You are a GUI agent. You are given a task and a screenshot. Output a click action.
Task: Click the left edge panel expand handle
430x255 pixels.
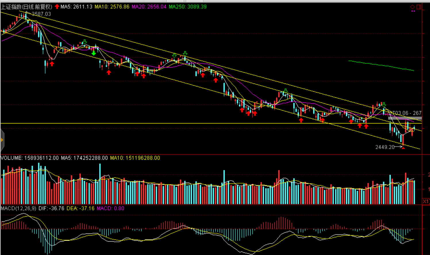tap(2, 140)
